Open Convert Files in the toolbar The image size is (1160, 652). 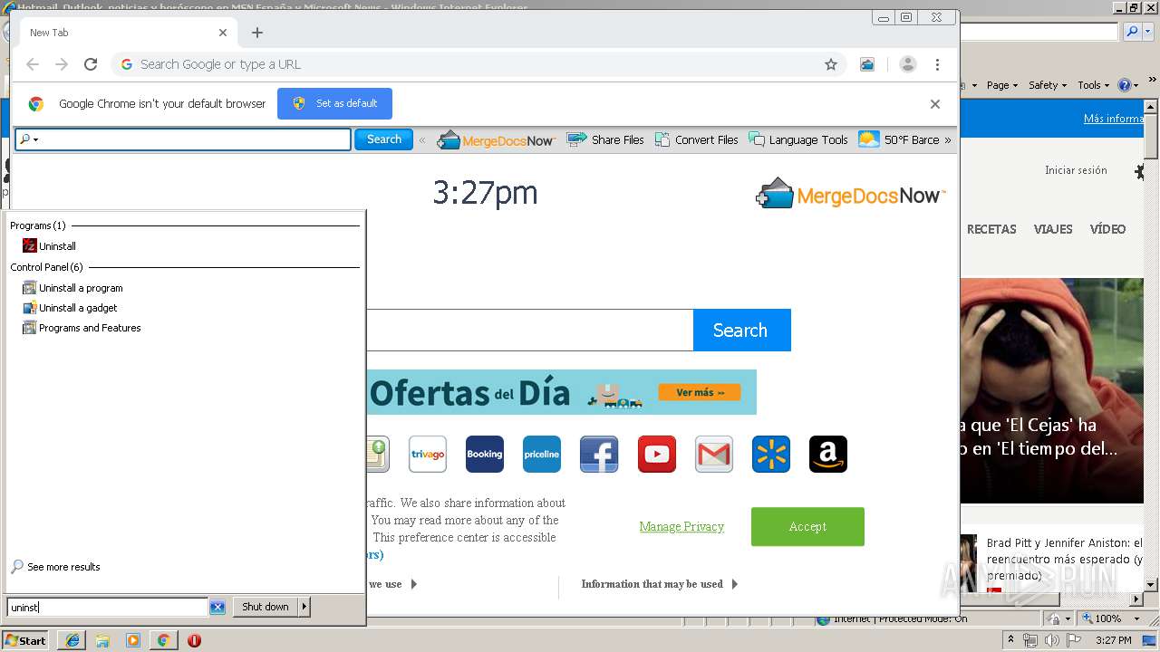(x=696, y=140)
